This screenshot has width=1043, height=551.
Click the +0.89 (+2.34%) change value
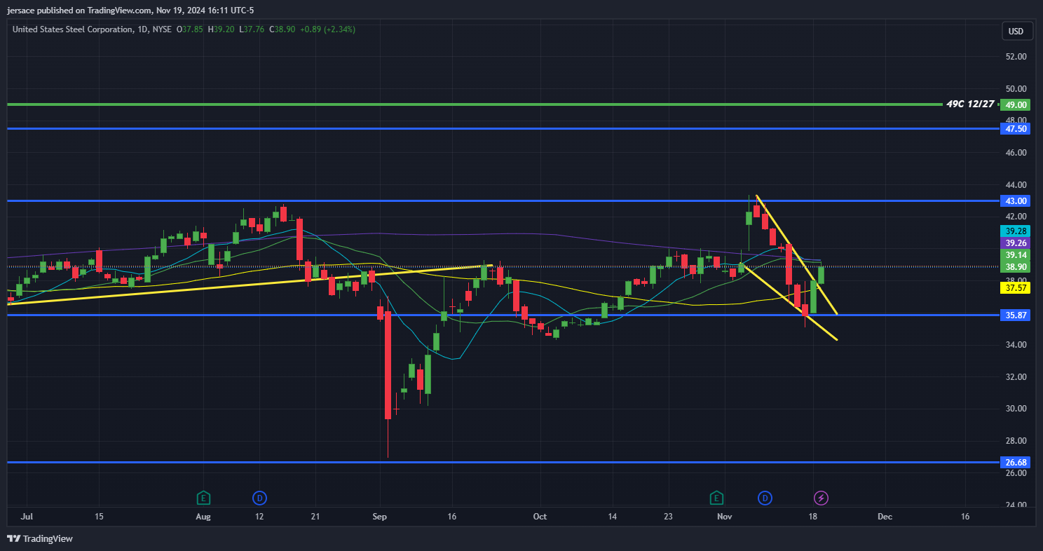pyautogui.click(x=327, y=29)
